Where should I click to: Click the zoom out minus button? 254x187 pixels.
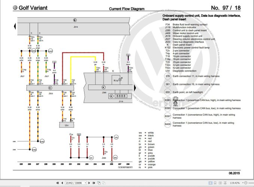(246, 183)
